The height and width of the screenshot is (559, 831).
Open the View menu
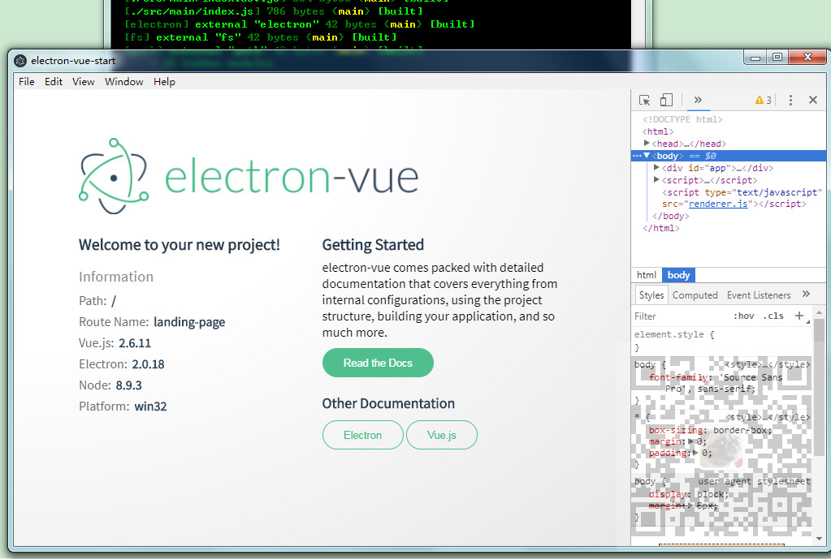[x=83, y=81]
